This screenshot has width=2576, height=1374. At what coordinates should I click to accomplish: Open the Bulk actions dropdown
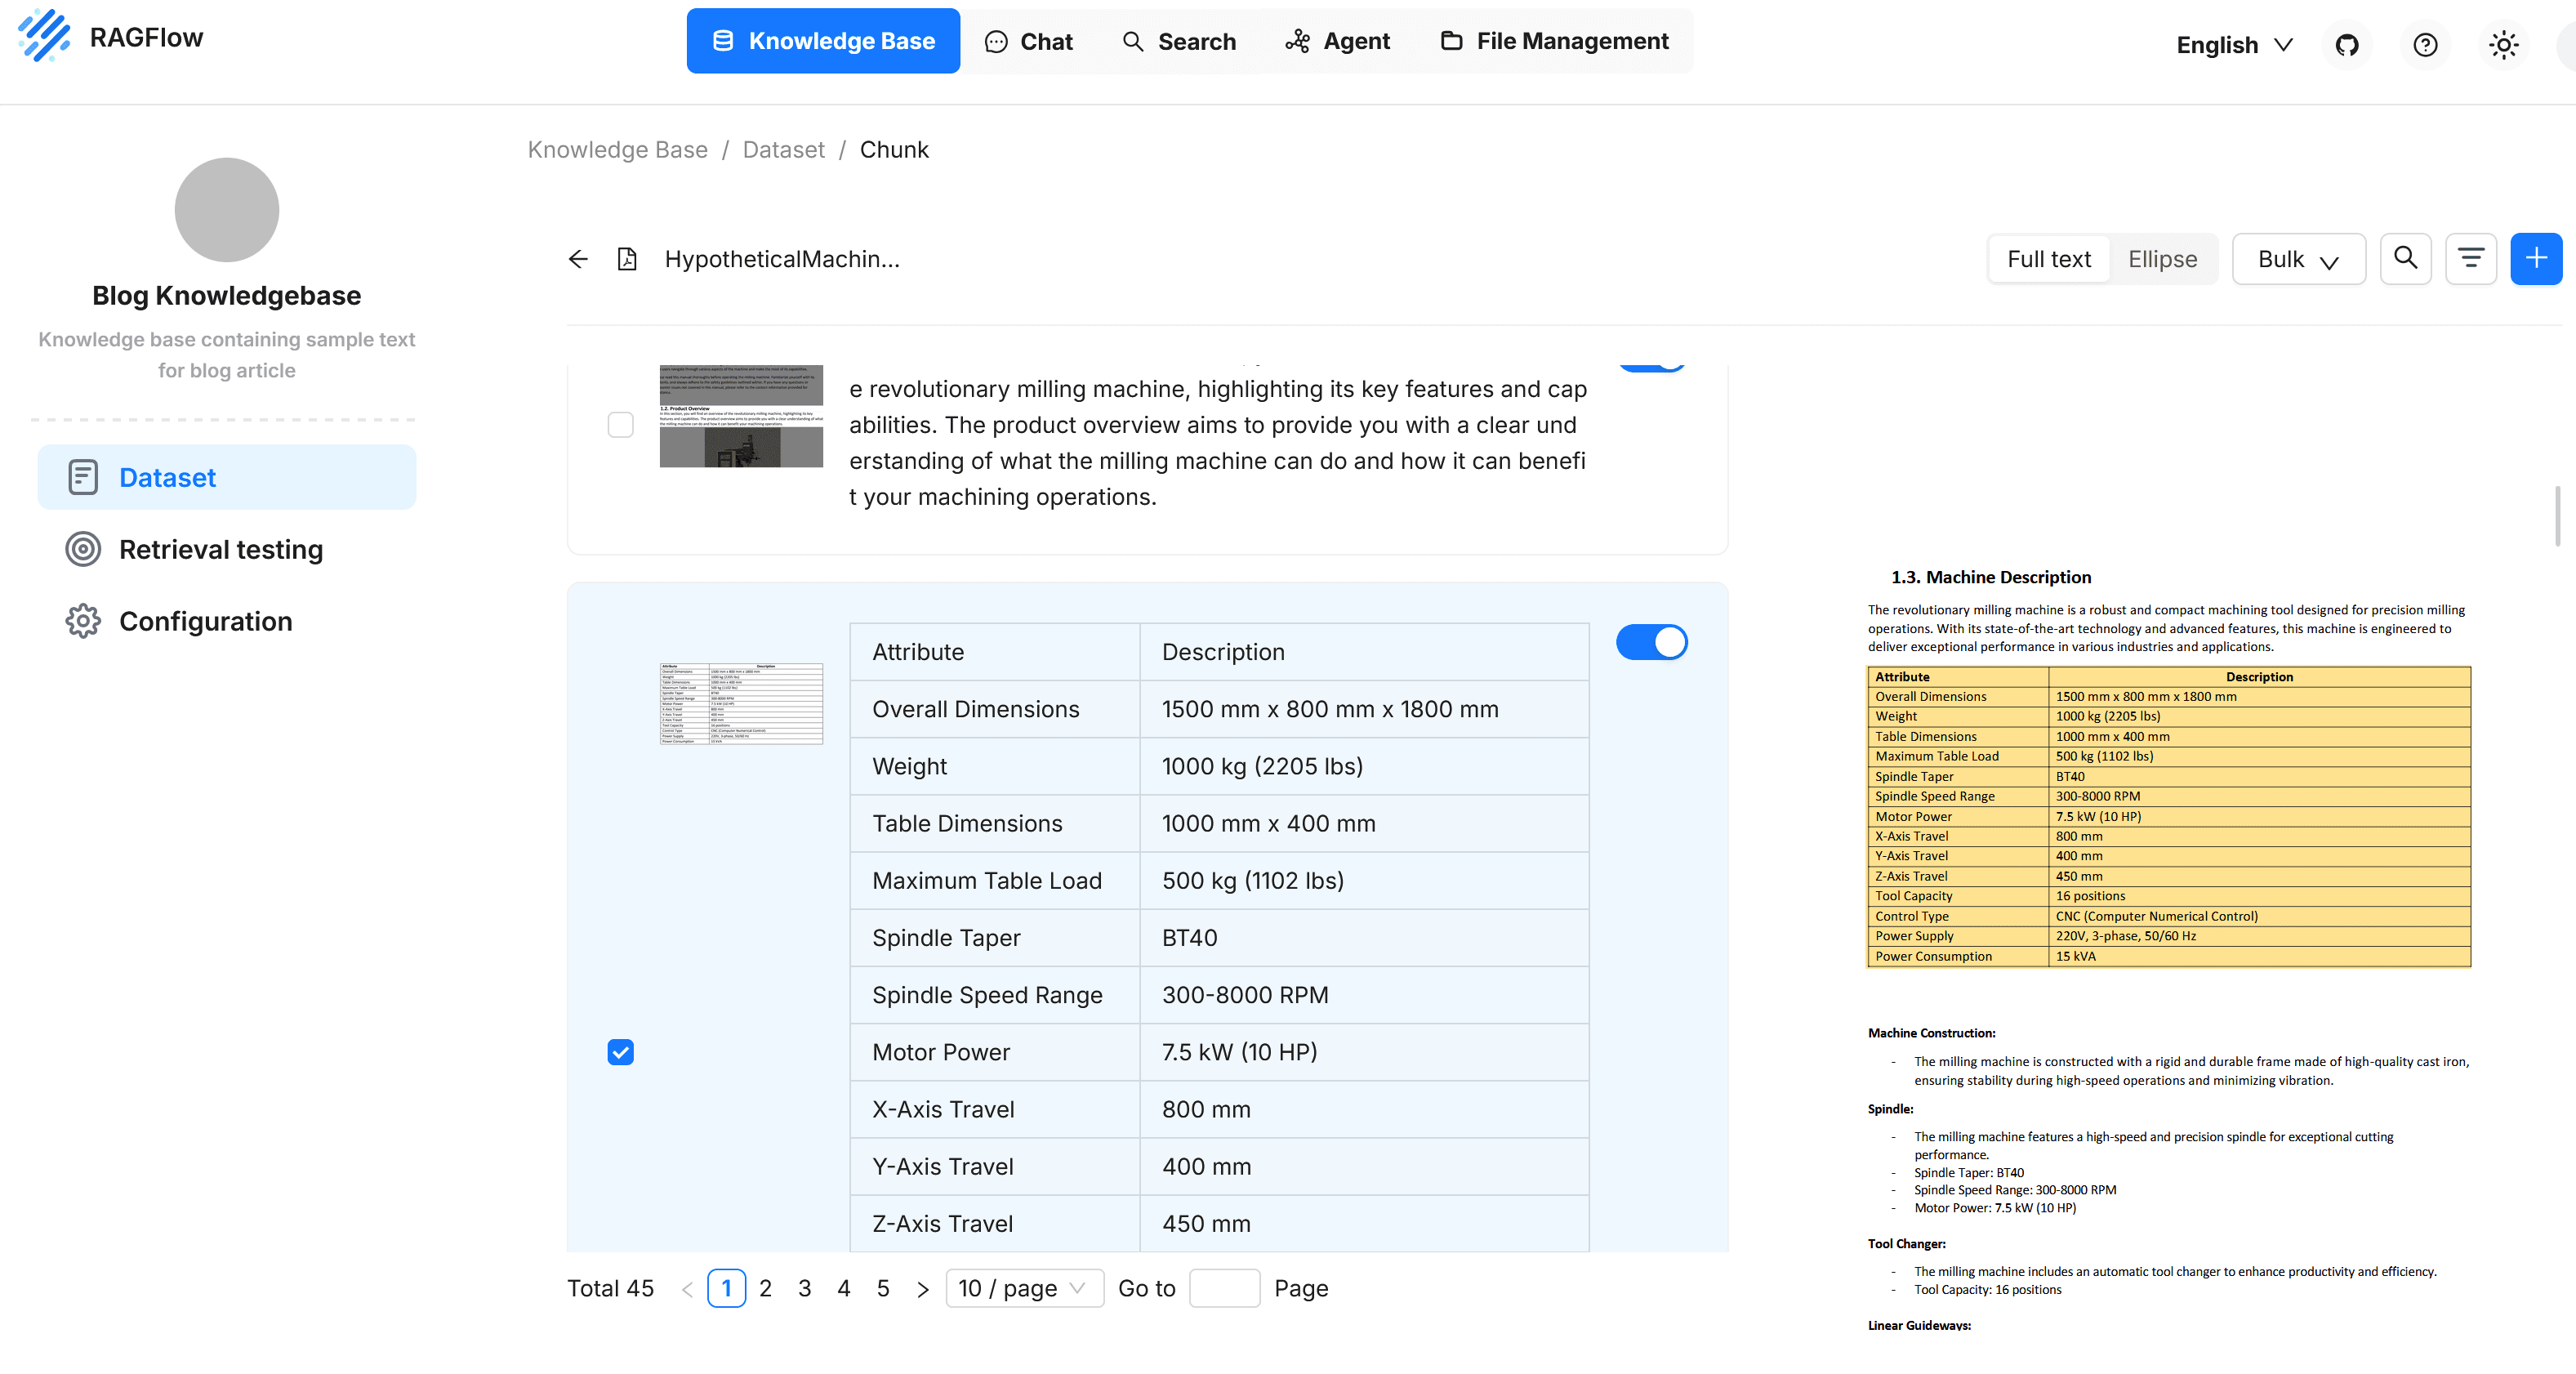[x=2298, y=259]
